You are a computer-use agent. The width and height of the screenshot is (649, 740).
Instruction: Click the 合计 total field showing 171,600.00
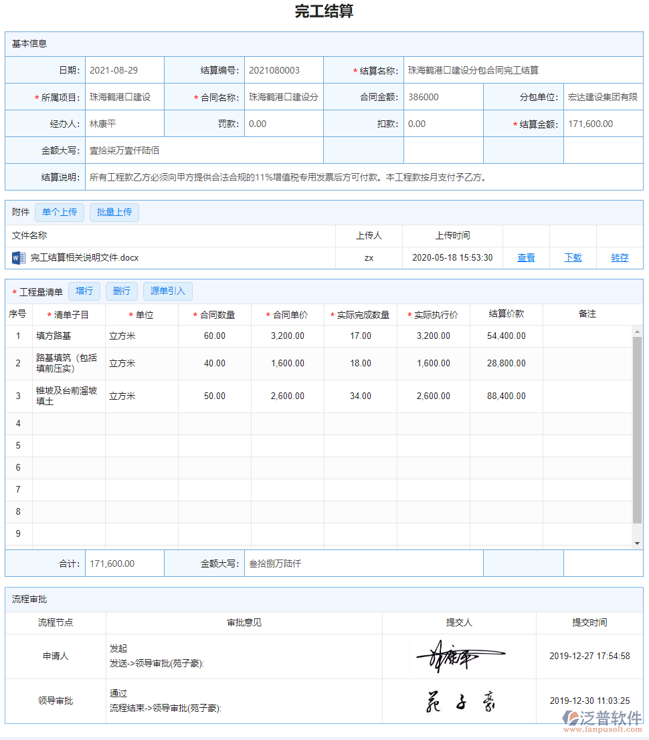124,562
